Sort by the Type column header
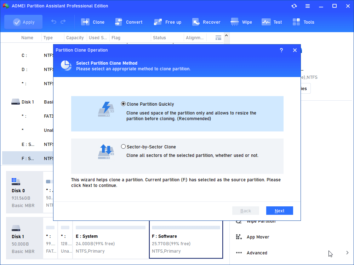The width and height of the screenshot is (354, 265). click(x=48, y=38)
